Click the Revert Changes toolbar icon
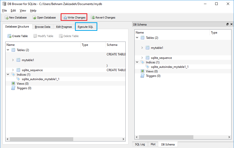The width and height of the screenshot is (234, 148). 93,18
